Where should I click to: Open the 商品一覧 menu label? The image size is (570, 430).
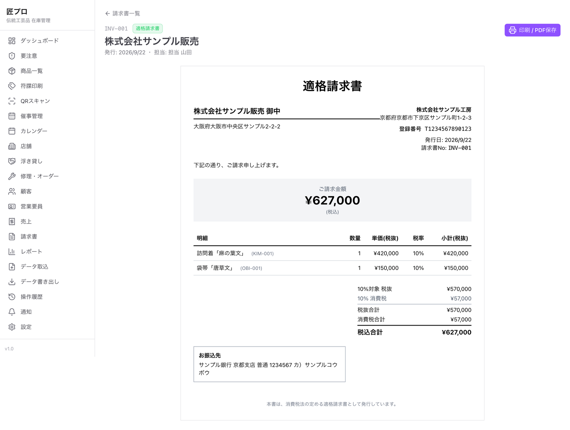[32, 71]
